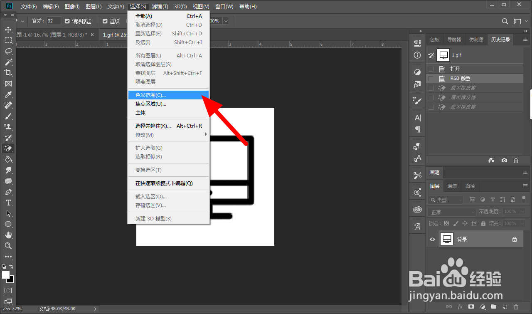Open the Brush Settings panel icon
Viewport: 532px width, 314px height.
[418, 101]
